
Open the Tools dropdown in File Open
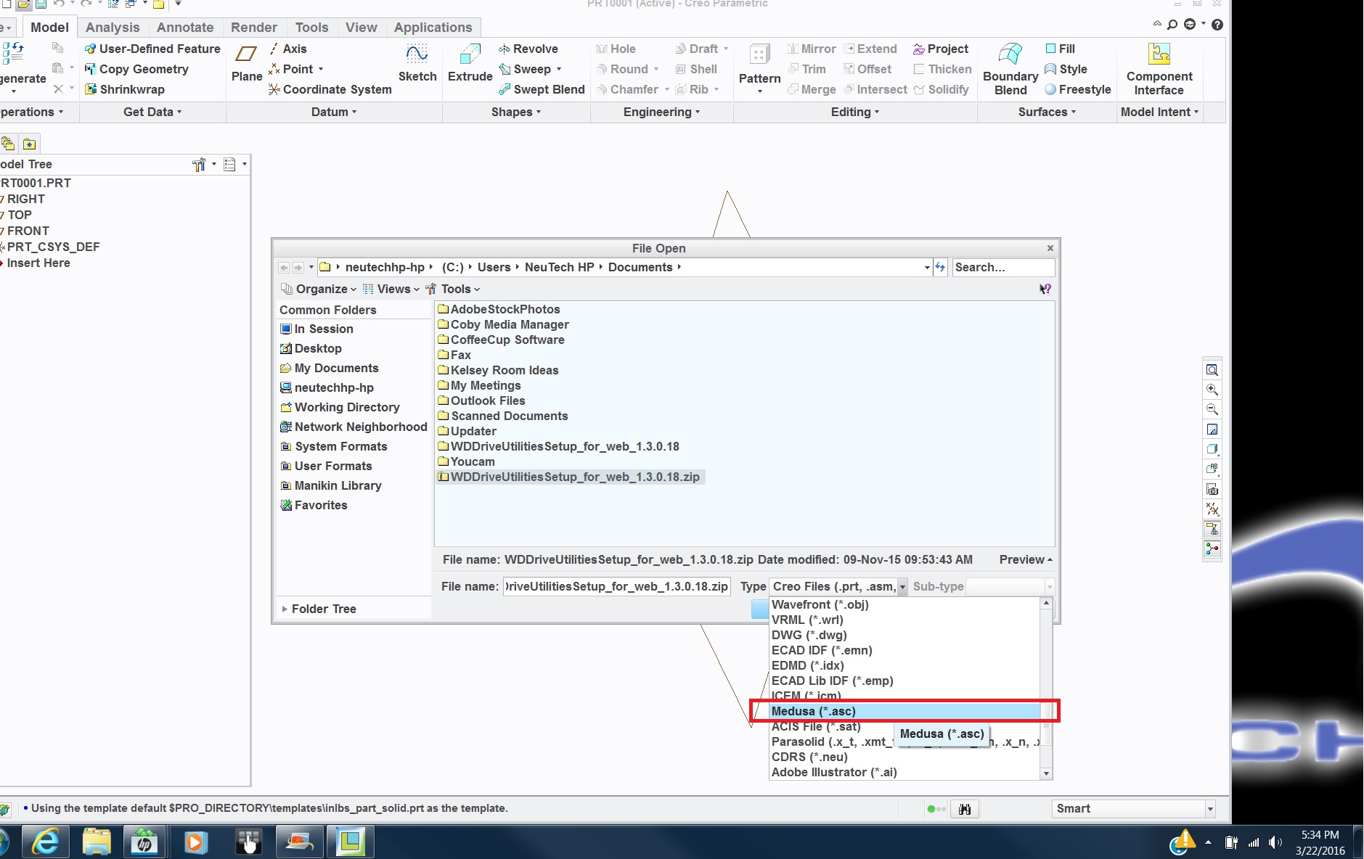click(x=453, y=289)
